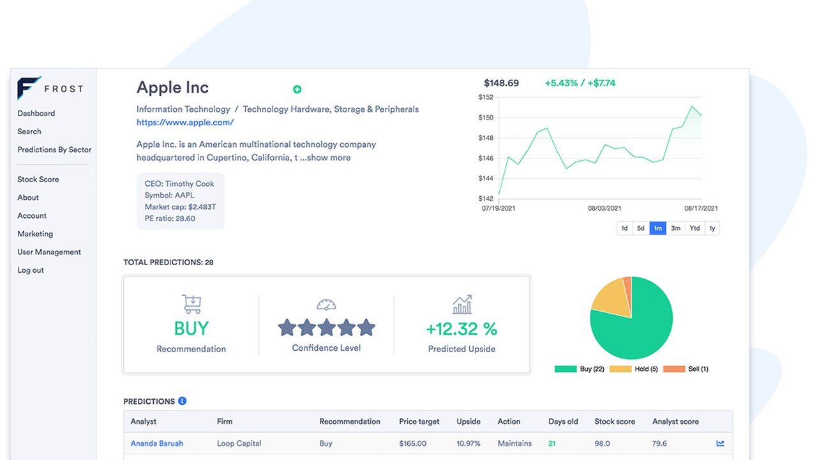Viewport: 817px width, 460px height.
Task: Log out from the sidebar
Action: pyautogui.click(x=31, y=270)
